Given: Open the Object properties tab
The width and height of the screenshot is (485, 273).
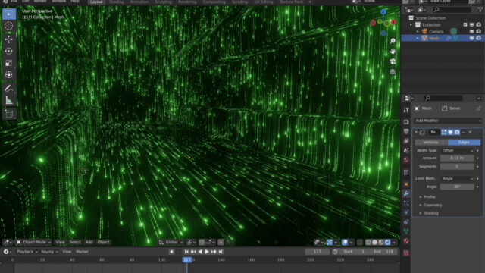Looking at the screenshot, I should pos(406,184).
